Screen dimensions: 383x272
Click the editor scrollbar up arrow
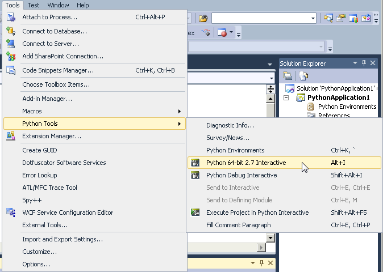[x=270, y=99]
